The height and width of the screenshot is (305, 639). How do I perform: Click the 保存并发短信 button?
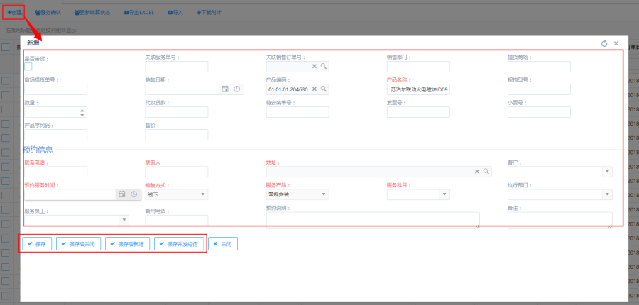click(180, 243)
